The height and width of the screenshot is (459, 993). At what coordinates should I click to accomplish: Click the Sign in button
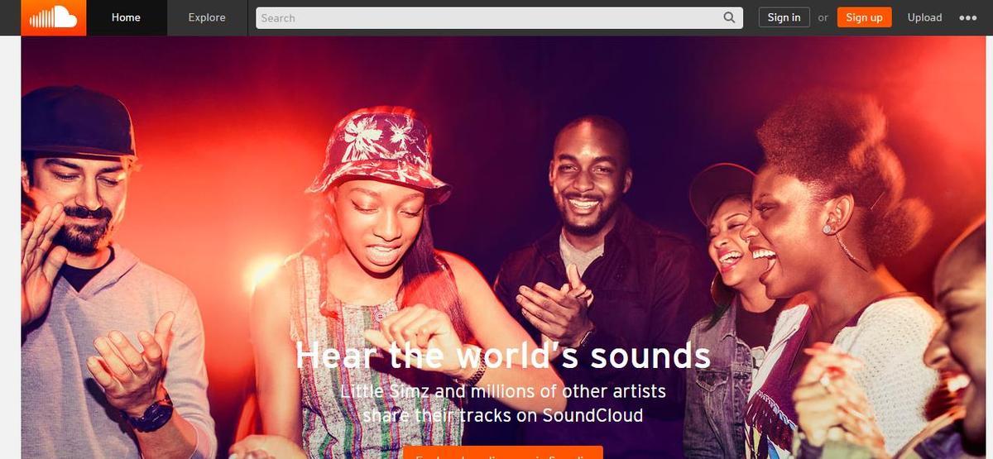(x=784, y=17)
